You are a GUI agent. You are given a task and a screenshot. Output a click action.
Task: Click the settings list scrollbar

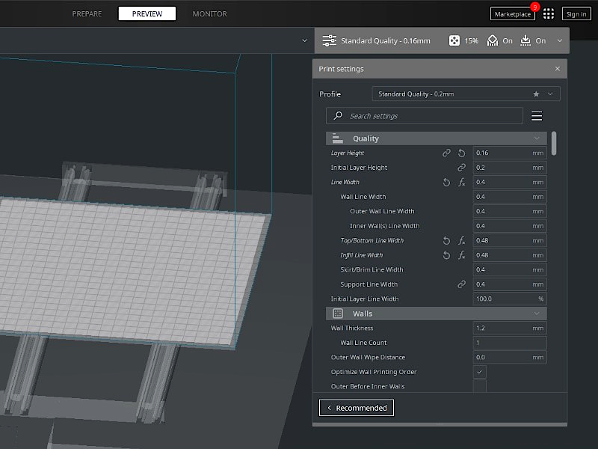click(x=554, y=143)
